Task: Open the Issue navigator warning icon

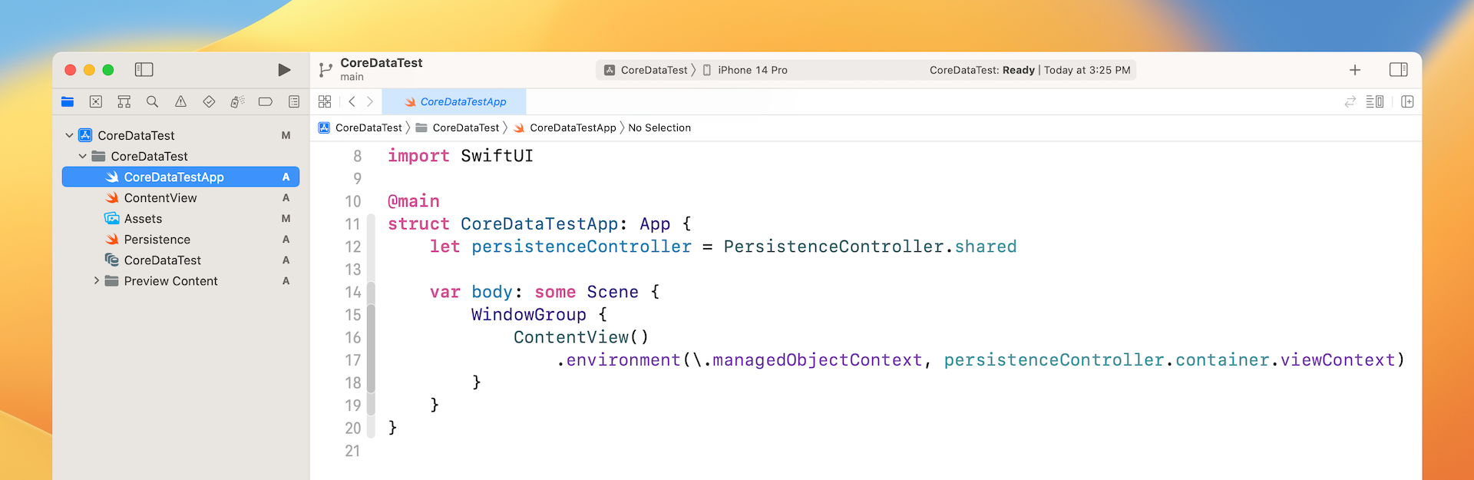Action: 180,101
